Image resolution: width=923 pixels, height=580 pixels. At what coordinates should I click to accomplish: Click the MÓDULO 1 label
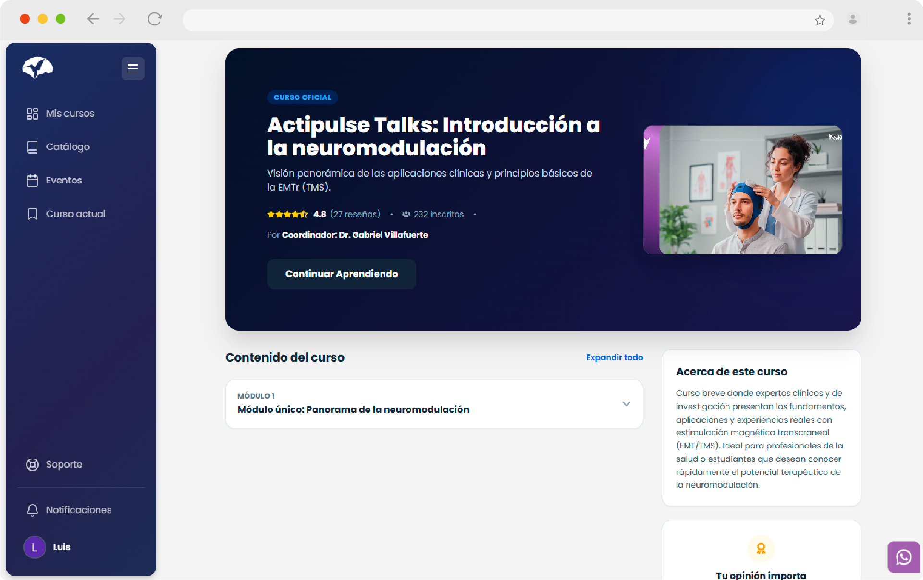tap(256, 396)
